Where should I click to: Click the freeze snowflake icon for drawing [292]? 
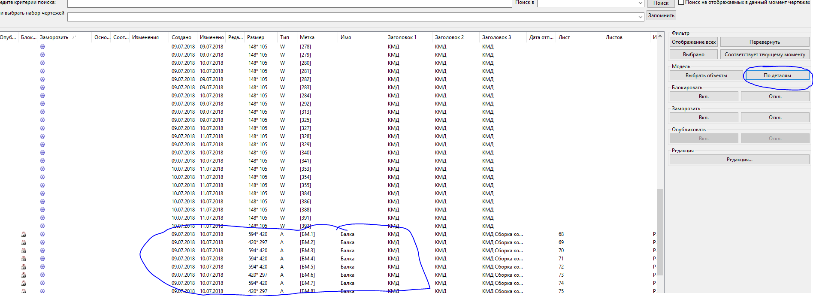(x=42, y=104)
